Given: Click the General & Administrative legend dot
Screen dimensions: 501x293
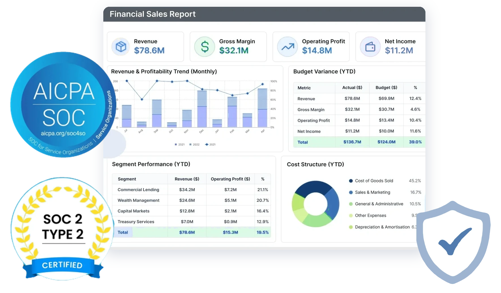Looking at the screenshot, I should (351, 204).
